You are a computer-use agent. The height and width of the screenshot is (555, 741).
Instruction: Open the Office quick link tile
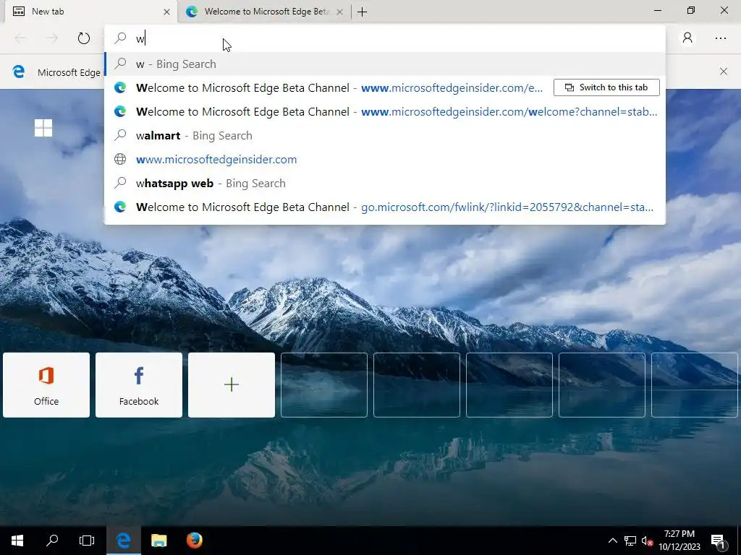tap(46, 385)
